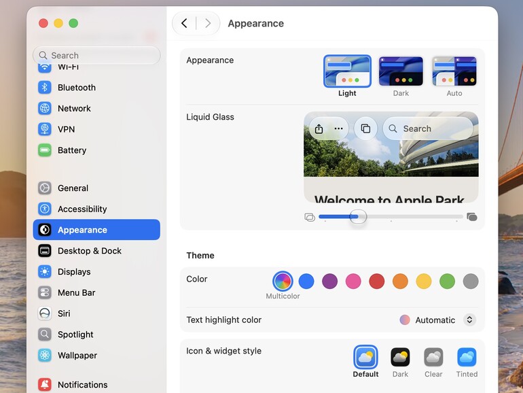Click the Apple Park preview image
The height and width of the screenshot is (393, 523).
point(391,157)
